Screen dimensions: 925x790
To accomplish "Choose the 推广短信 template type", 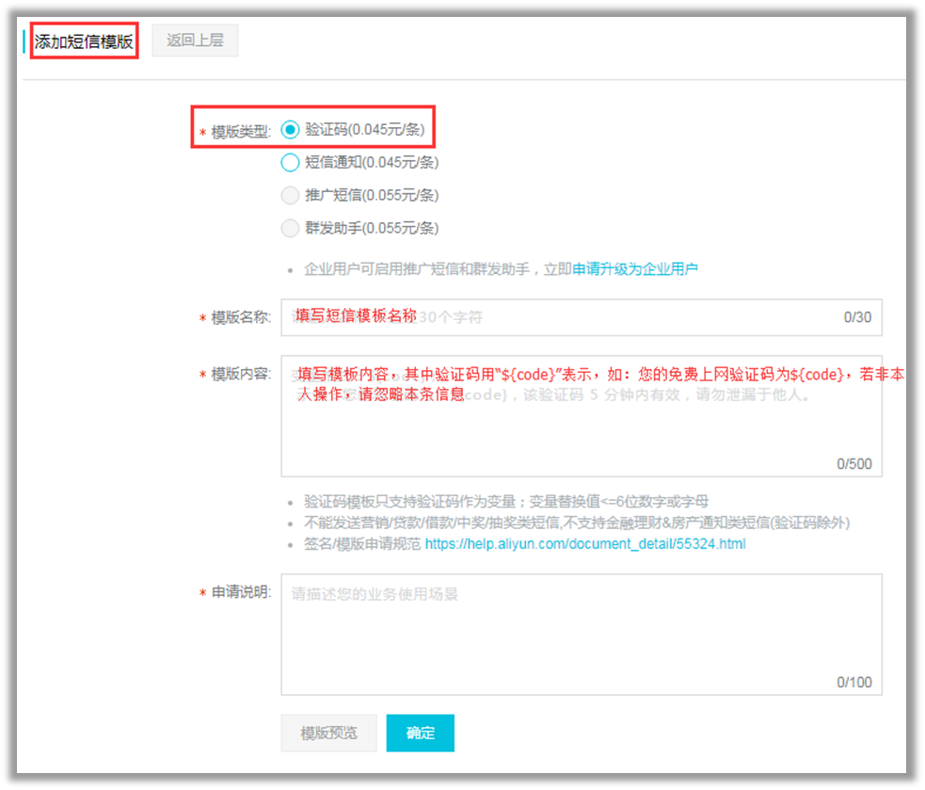I will click(291, 195).
